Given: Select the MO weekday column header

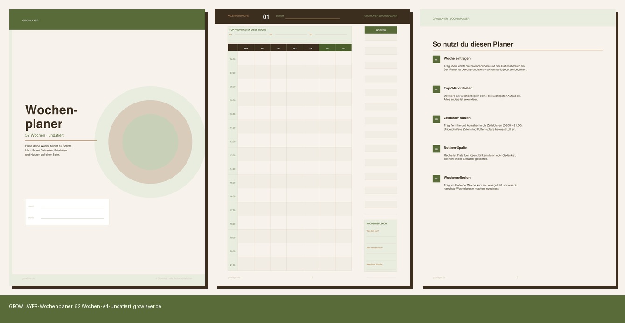Looking at the screenshot, I should 246,48.
